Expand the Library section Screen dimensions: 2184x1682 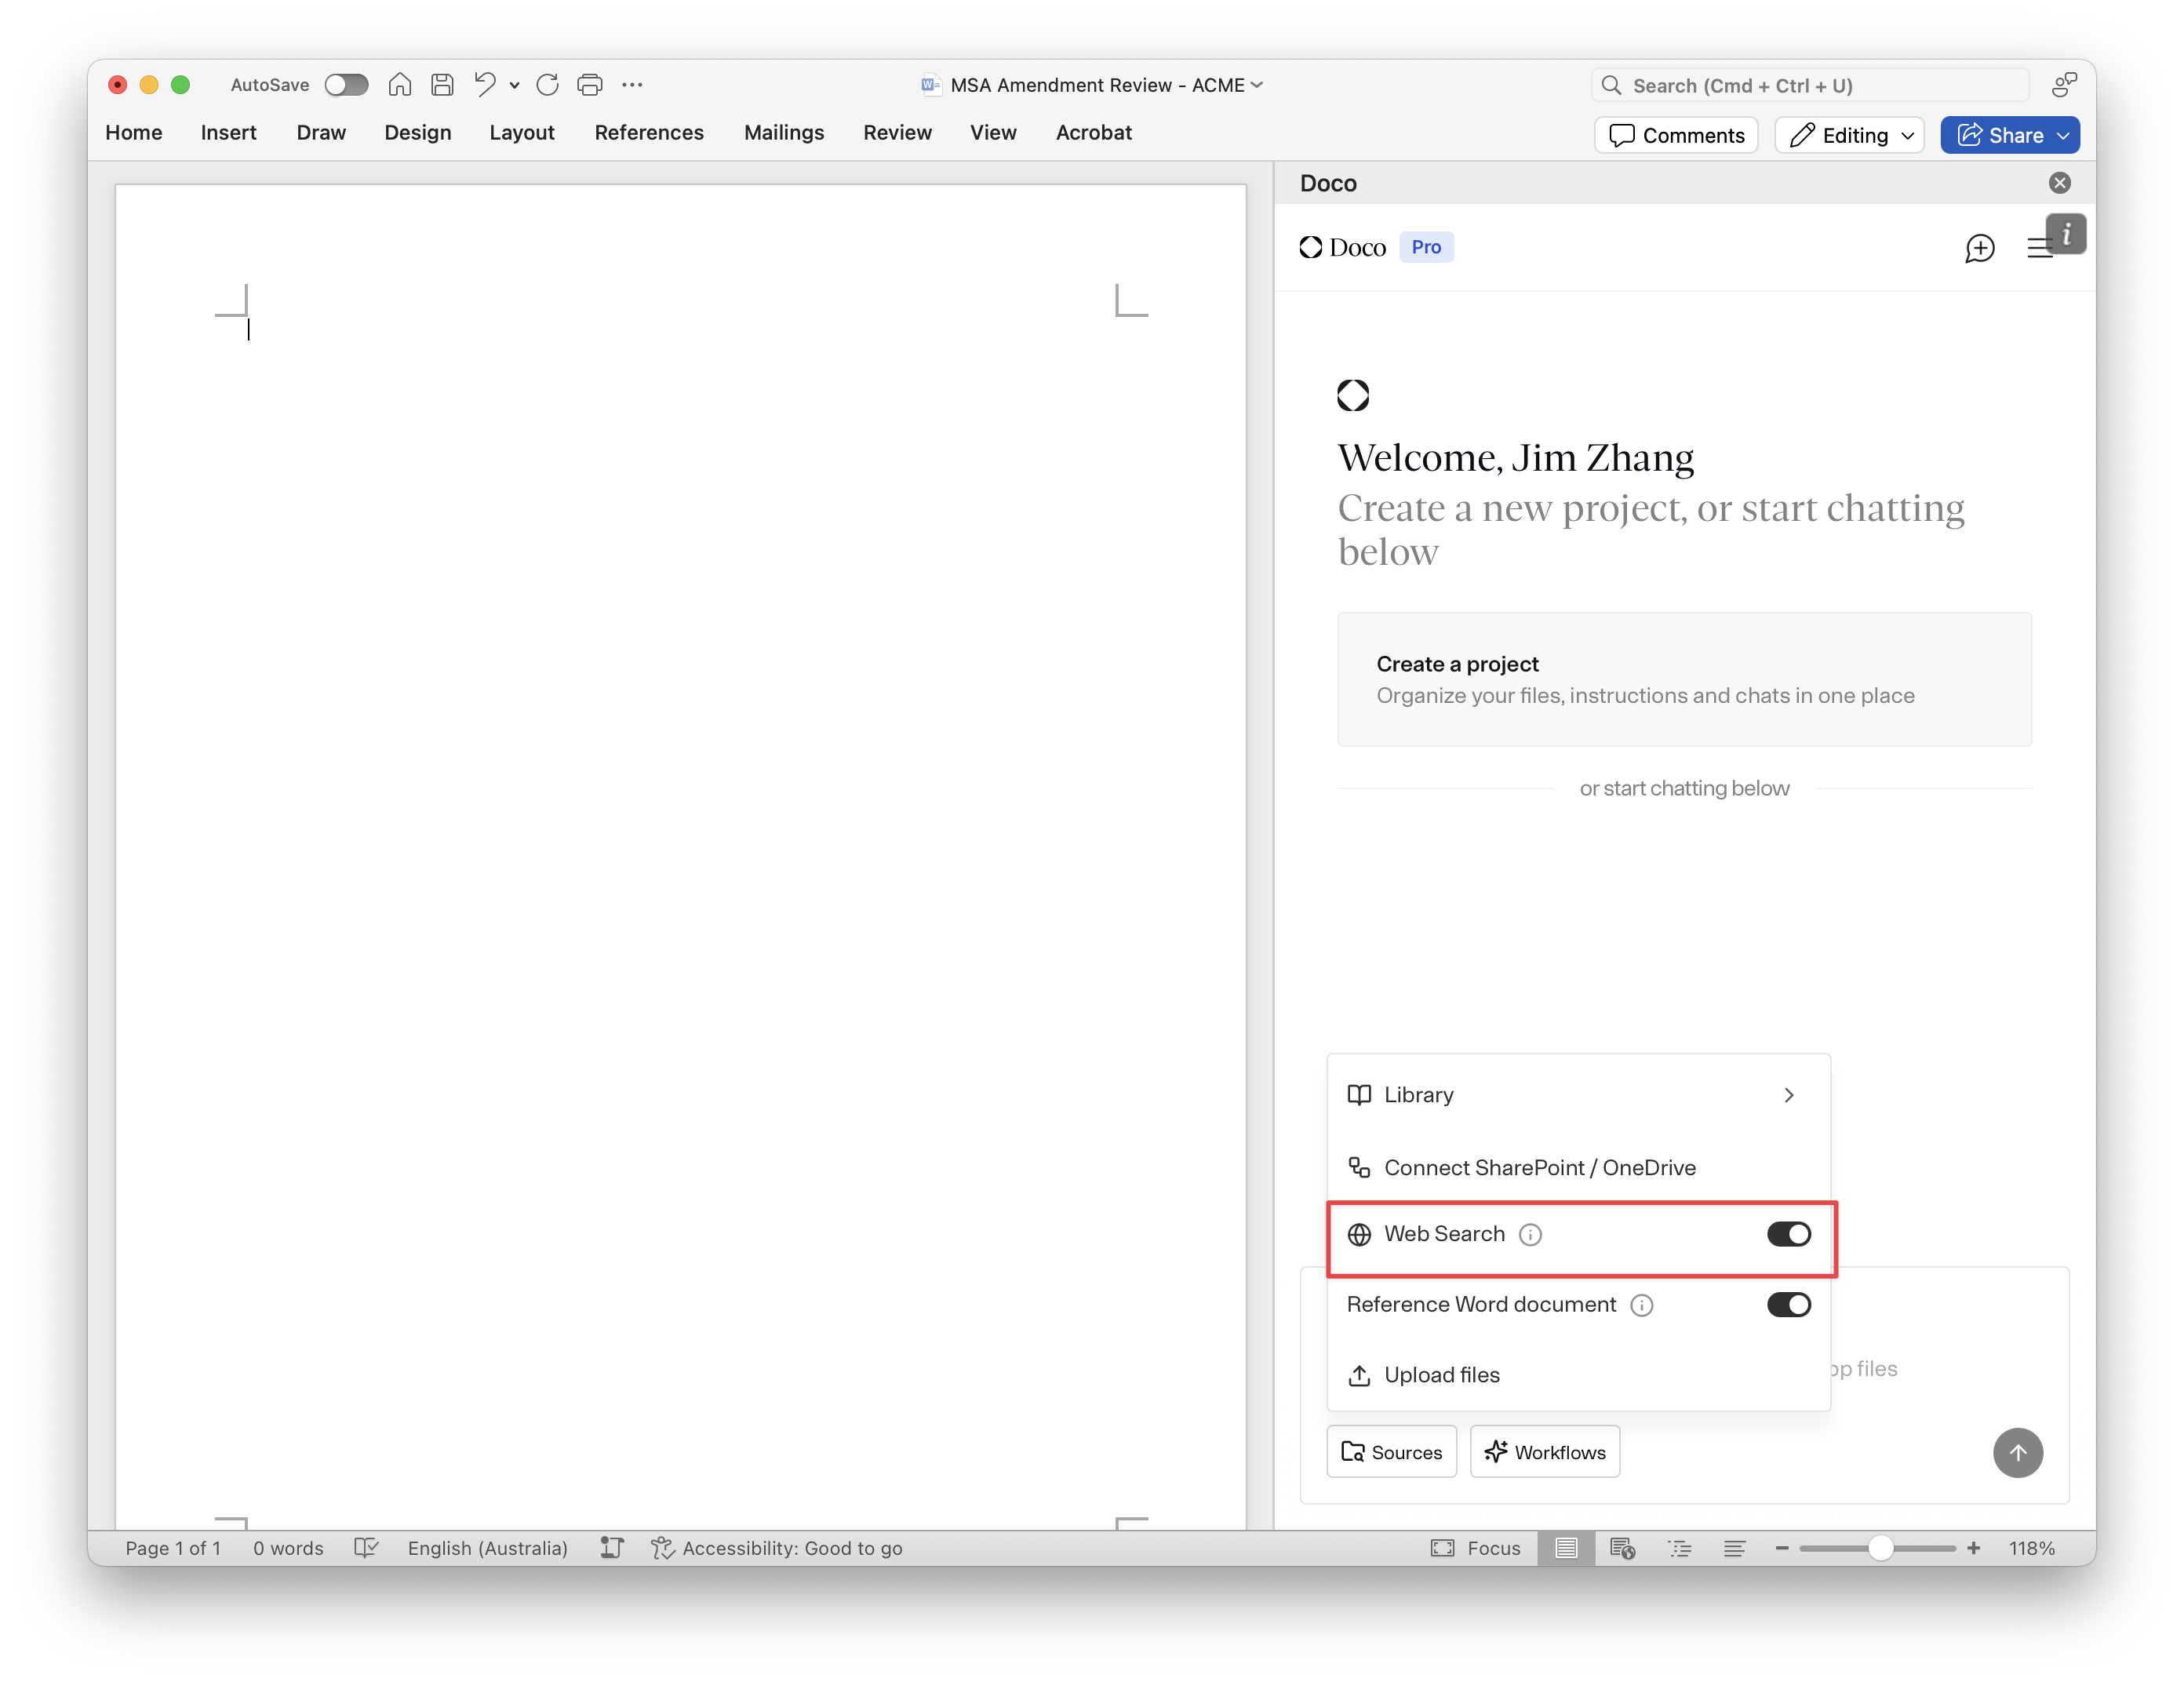(1789, 1095)
